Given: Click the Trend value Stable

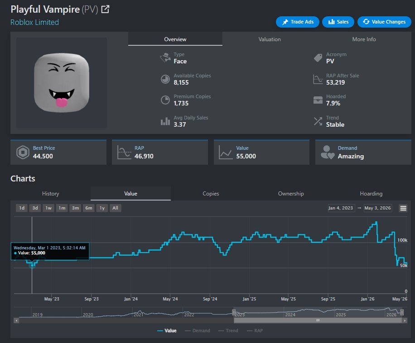Looking at the screenshot, I should coord(335,124).
